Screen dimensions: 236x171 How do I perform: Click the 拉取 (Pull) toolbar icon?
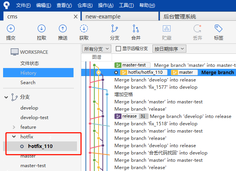click(x=42, y=32)
